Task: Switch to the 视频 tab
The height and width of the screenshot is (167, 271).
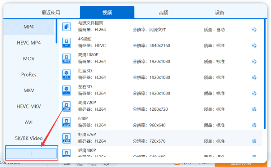Action: click(107, 13)
